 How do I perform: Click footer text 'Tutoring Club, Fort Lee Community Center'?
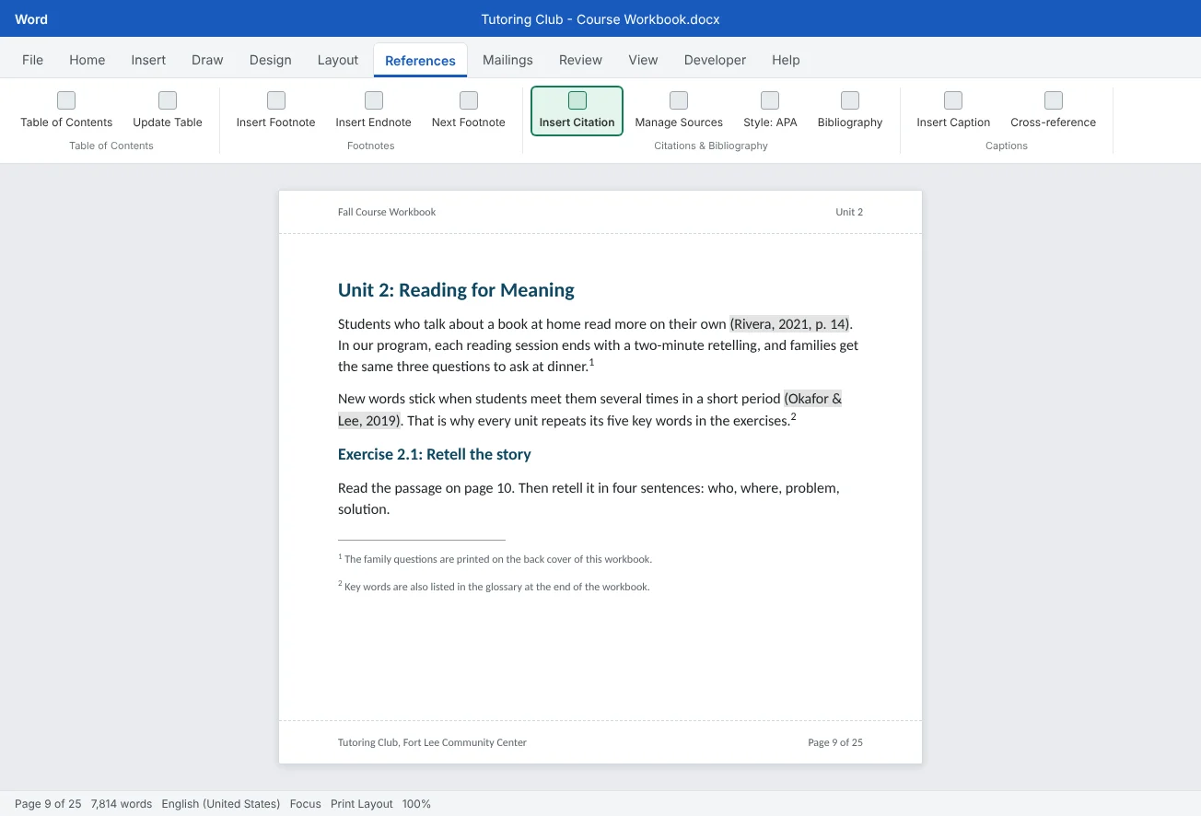(x=432, y=742)
